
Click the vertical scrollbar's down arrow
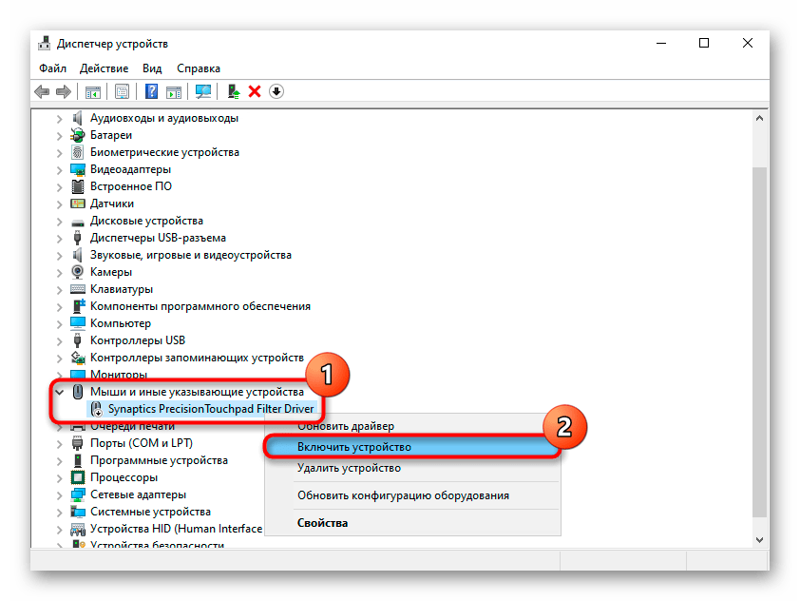pyautogui.click(x=759, y=538)
